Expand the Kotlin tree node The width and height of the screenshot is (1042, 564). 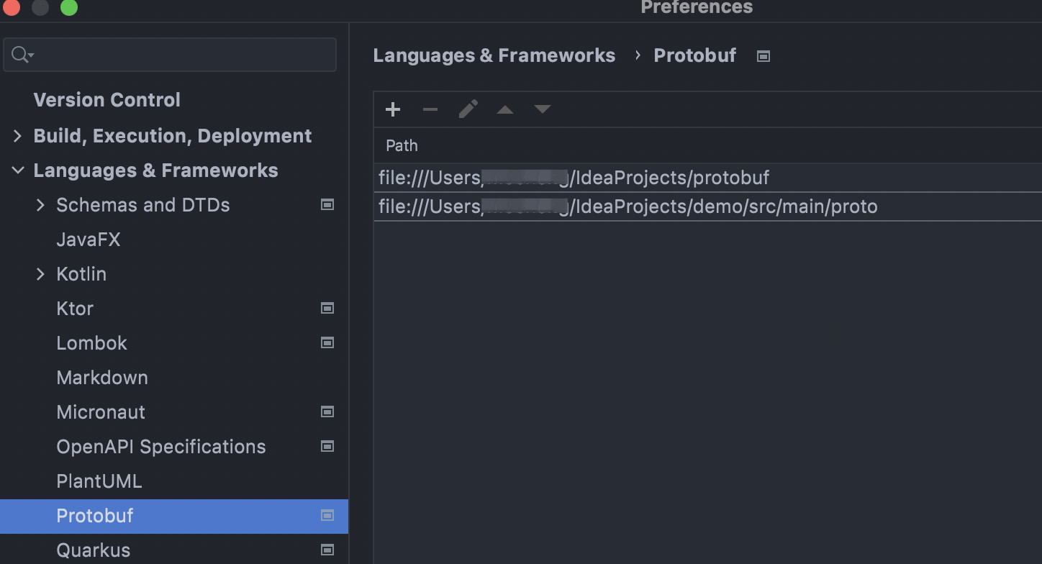pyautogui.click(x=41, y=273)
